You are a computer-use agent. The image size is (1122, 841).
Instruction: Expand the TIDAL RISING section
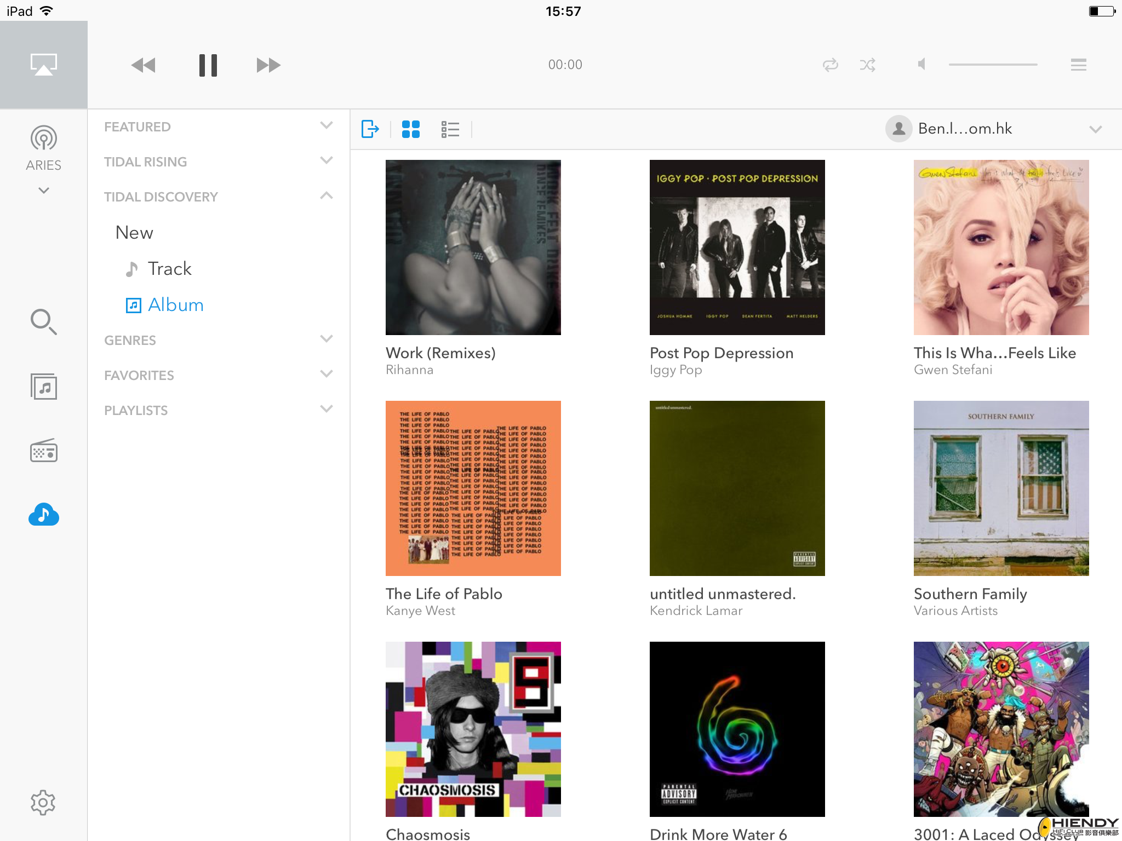click(327, 160)
